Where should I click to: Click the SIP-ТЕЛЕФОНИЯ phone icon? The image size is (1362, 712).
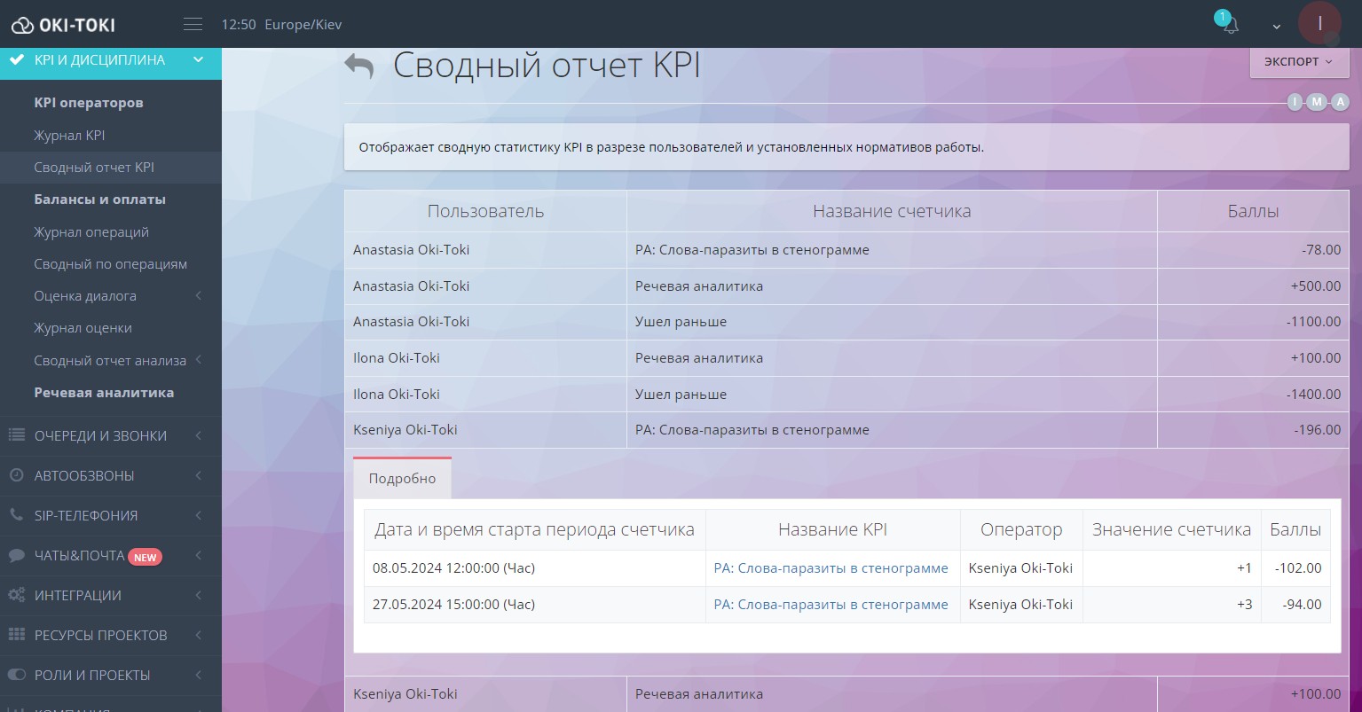click(x=16, y=515)
